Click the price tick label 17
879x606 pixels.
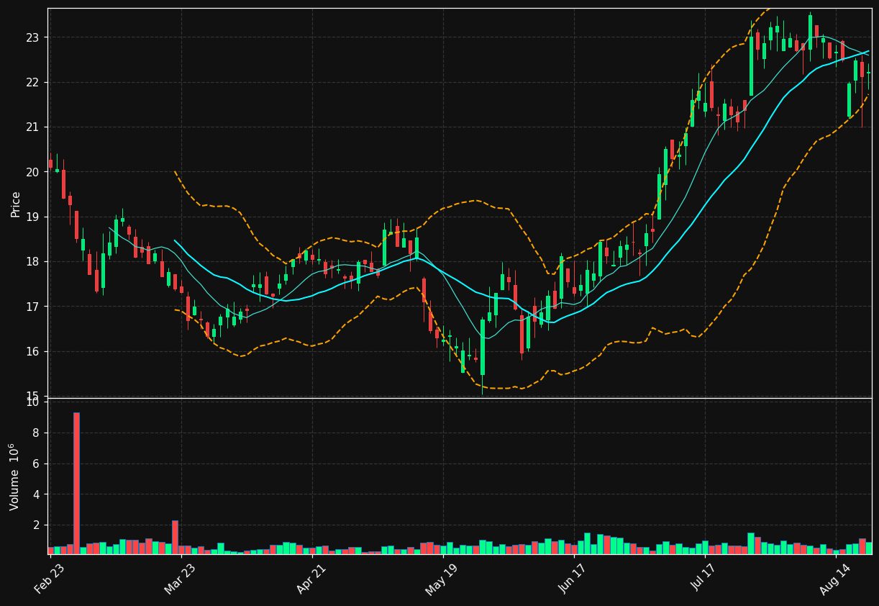pyautogui.click(x=34, y=307)
